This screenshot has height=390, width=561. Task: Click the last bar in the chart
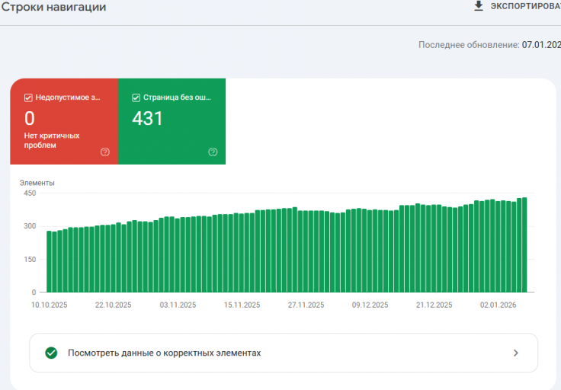[524, 245]
